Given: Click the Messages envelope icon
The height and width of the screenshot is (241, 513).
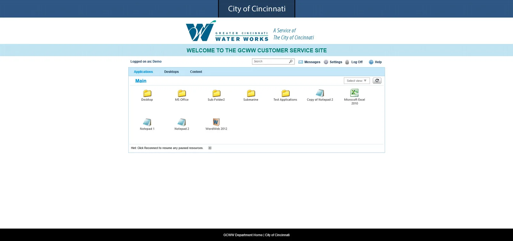Looking at the screenshot, I should pyautogui.click(x=301, y=62).
